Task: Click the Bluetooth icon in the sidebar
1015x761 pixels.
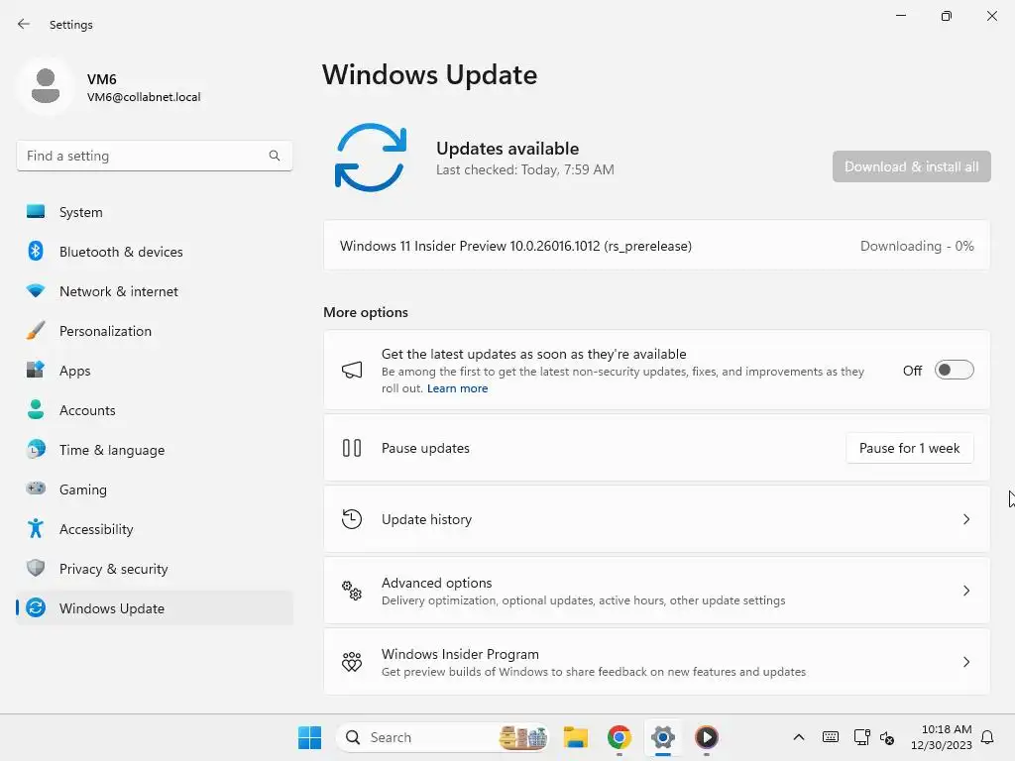Action: pyautogui.click(x=36, y=251)
